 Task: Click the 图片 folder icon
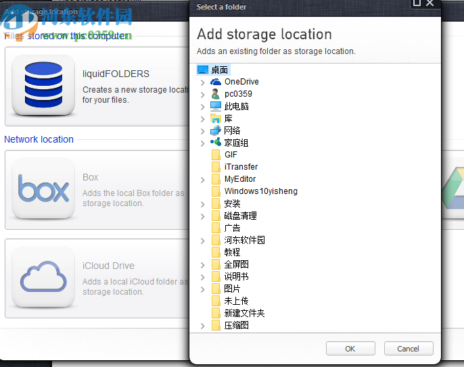point(216,289)
